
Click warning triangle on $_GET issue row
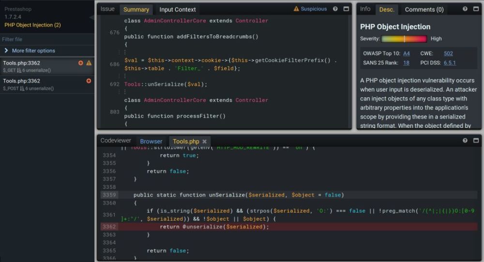(x=89, y=63)
